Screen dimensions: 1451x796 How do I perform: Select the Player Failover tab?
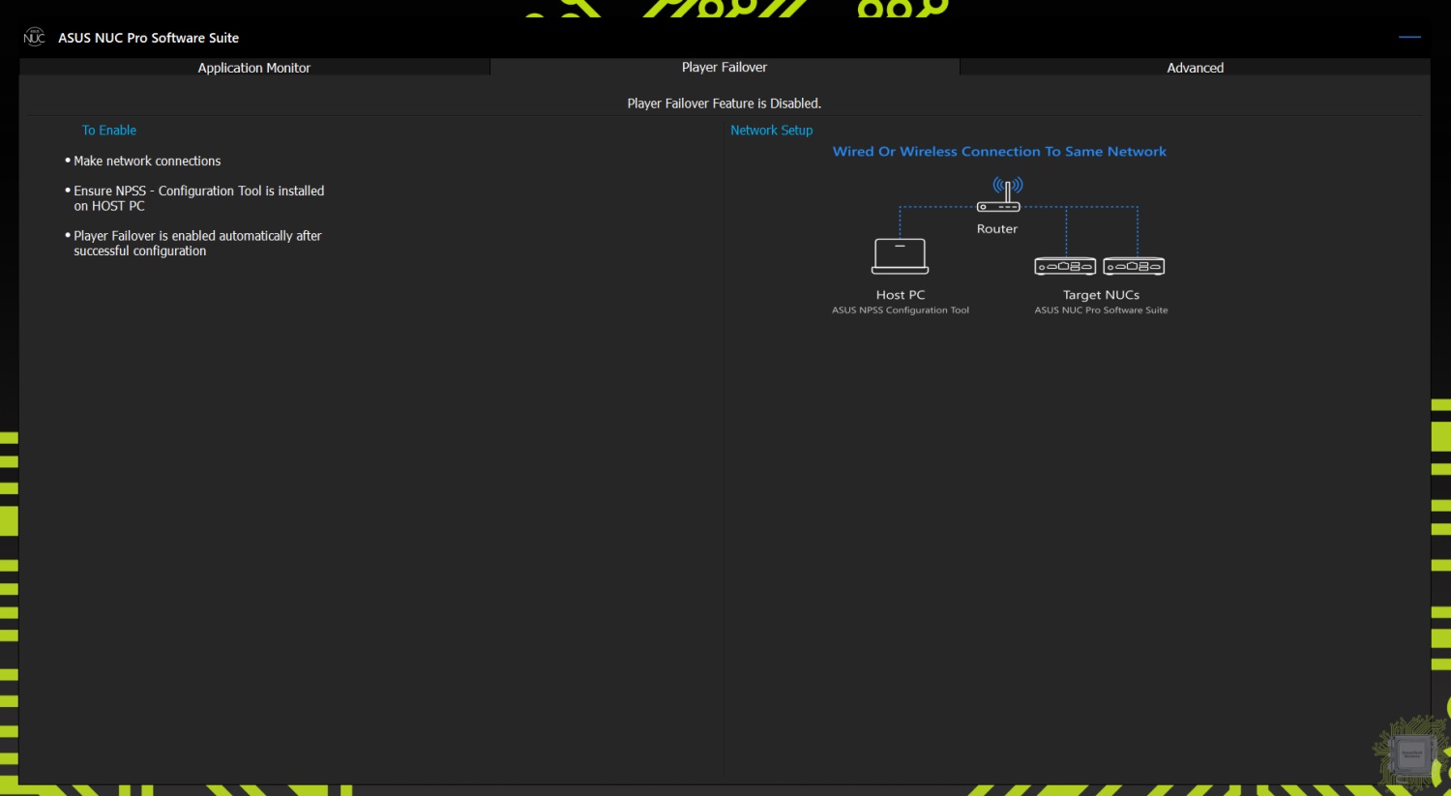click(725, 67)
